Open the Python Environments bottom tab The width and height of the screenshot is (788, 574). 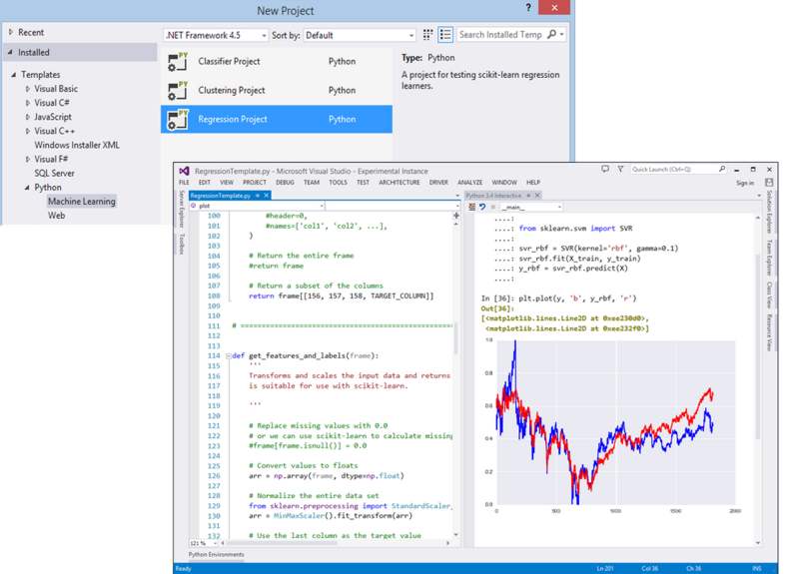coord(216,554)
